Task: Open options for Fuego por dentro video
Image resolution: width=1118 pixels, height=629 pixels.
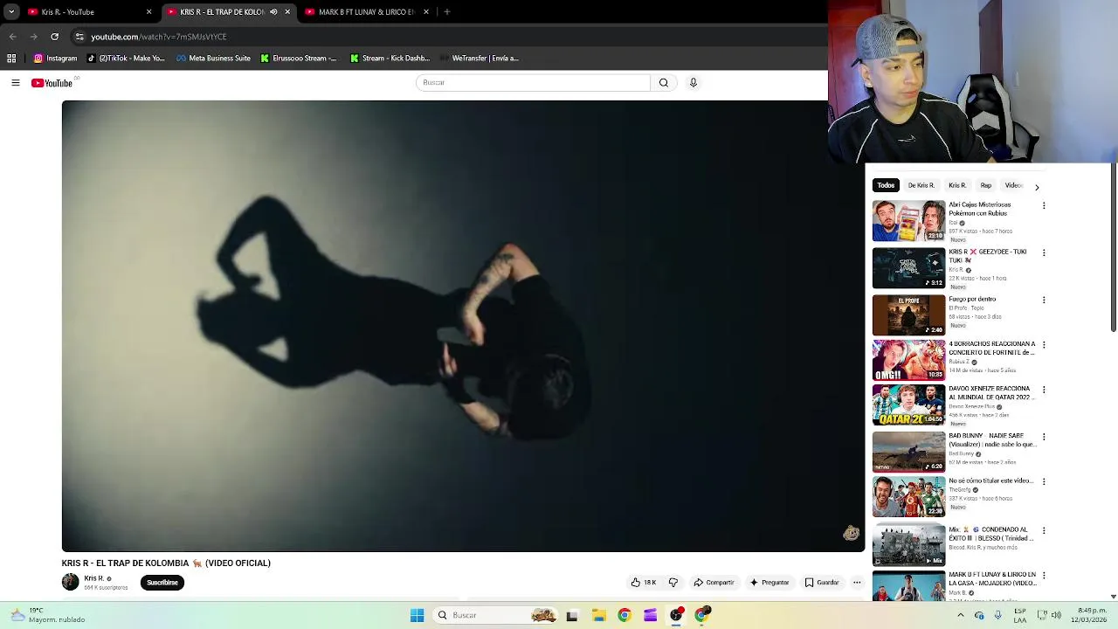Action: click(x=1044, y=300)
